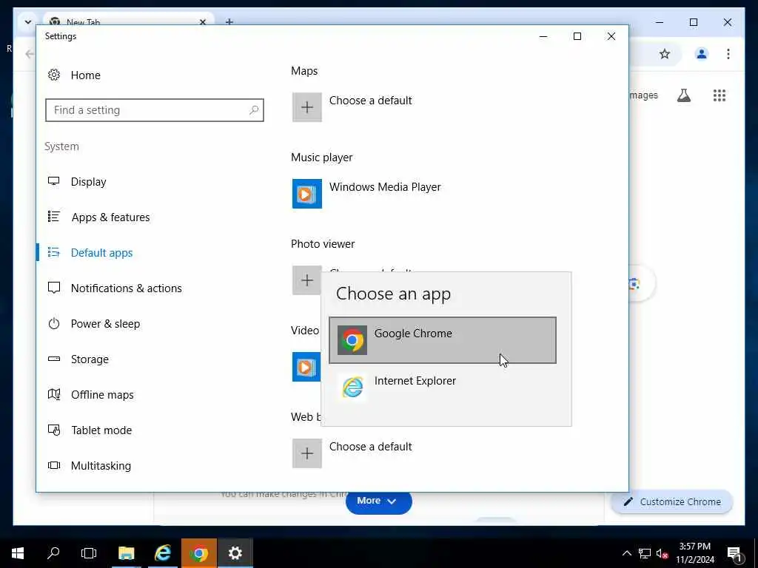Close the New Tab in Chrome

[203, 22]
